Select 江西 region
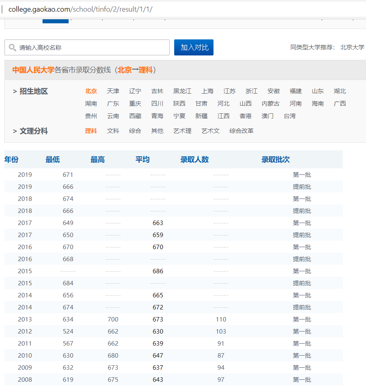Viewport: 366px width, 391px height. (x=224, y=116)
